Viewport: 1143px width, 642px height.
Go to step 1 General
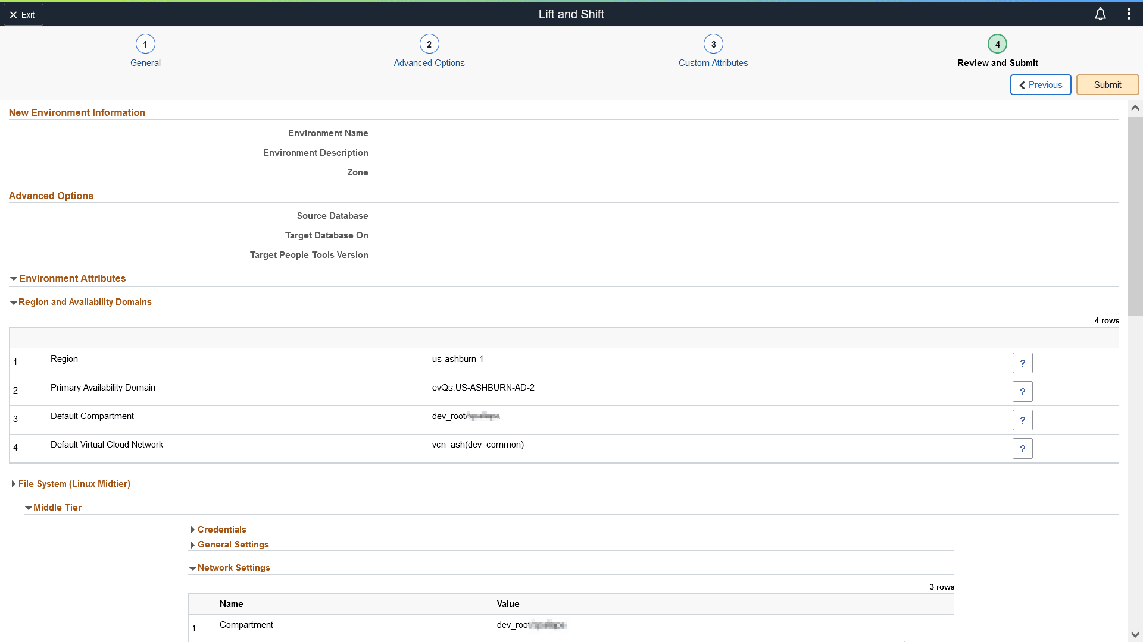pyautogui.click(x=145, y=44)
